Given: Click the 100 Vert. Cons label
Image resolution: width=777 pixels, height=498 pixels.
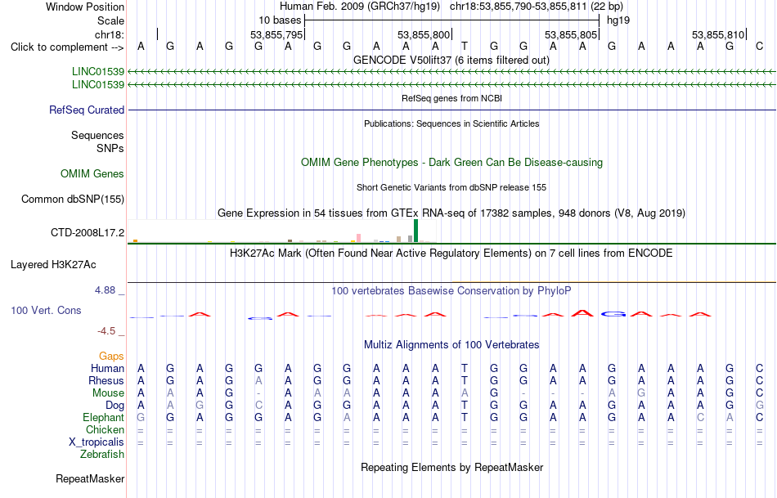Looking at the screenshot, I should [46, 310].
